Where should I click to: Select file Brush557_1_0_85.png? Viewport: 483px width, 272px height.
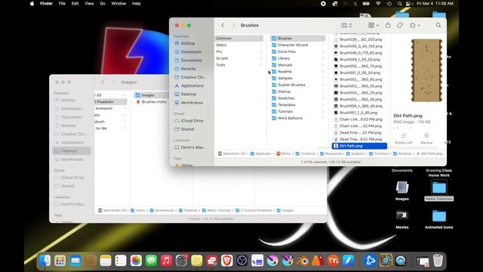click(x=358, y=113)
